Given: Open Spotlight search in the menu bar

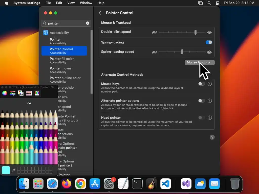Looking at the screenshot, I should (x=209, y=3).
